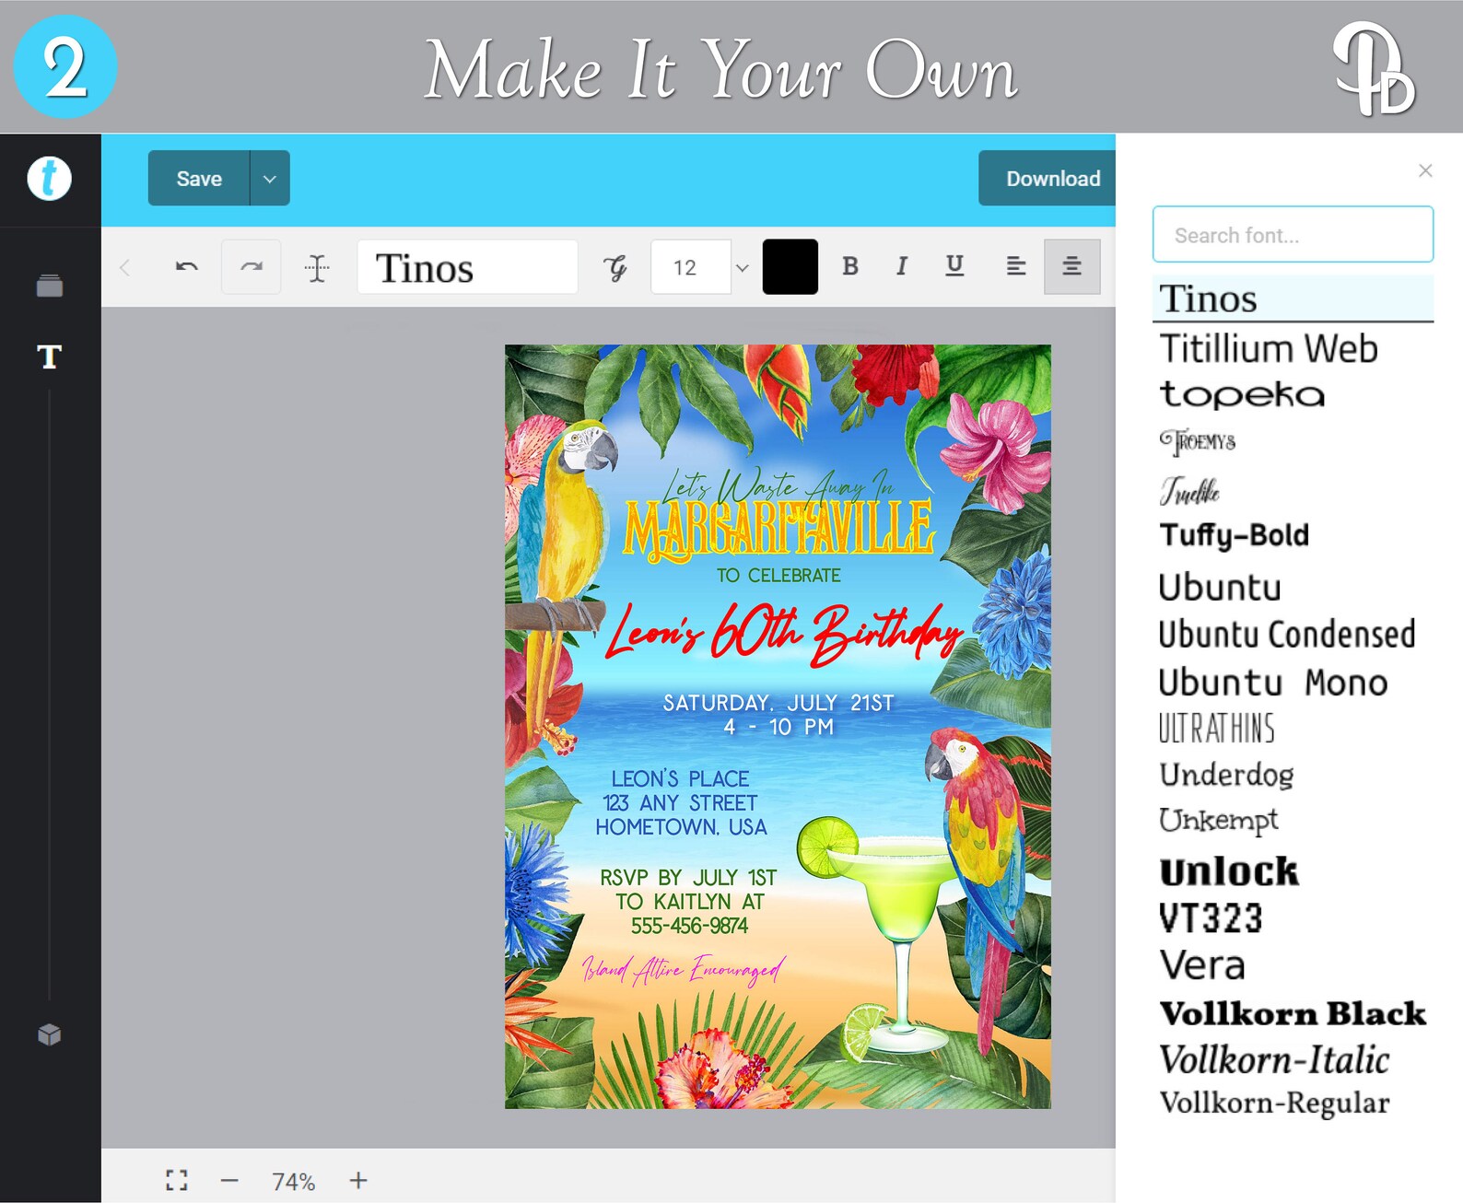Click the back chevron in the toolbar
Screen dimensions: 1463x1203
[x=125, y=268]
